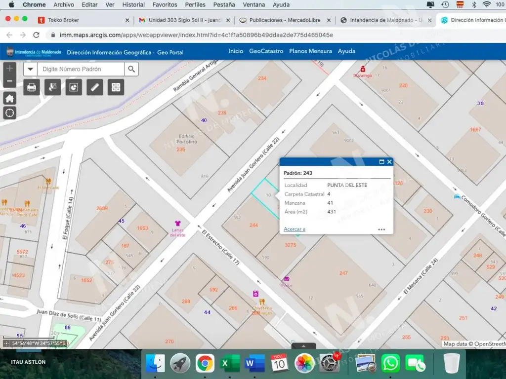
Task: Expand the search source dropdown arrow
Action: click(30, 69)
